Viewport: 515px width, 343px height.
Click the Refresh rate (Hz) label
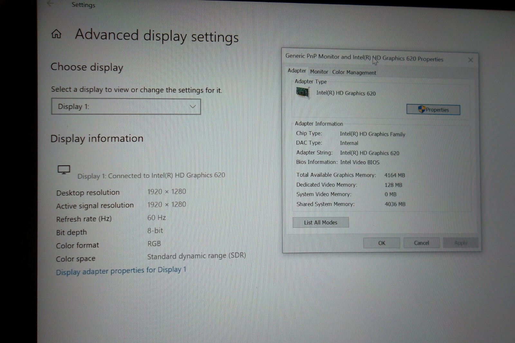tap(84, 219)
